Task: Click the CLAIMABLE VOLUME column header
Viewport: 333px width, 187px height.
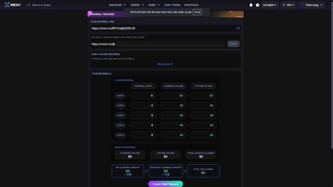Action: pos(173,86)
